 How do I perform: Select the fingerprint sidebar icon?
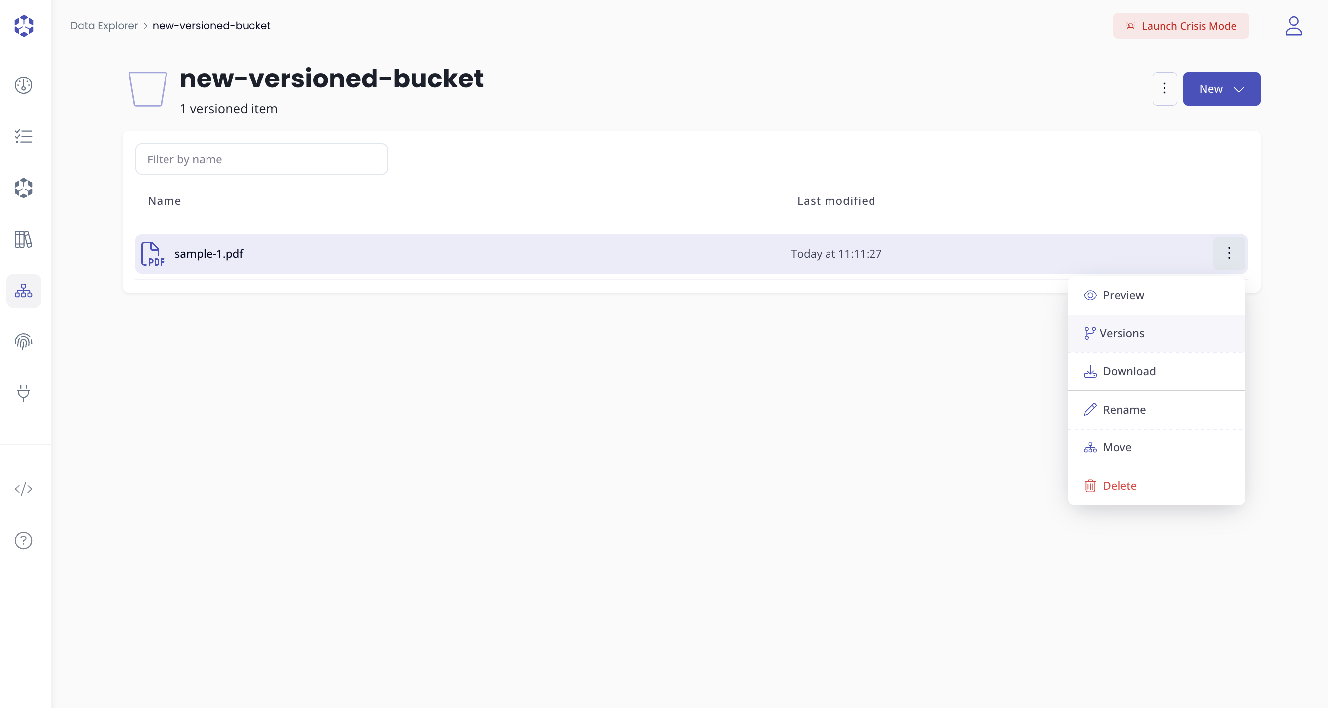(x=23, y=341)
